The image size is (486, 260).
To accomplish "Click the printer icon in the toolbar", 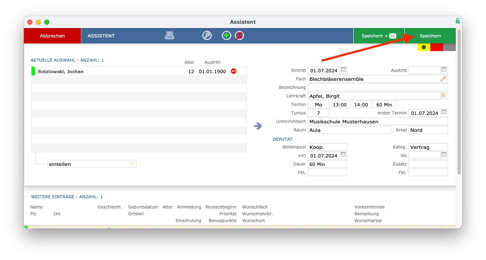I will pyautogui.click(x=169, y=36).
